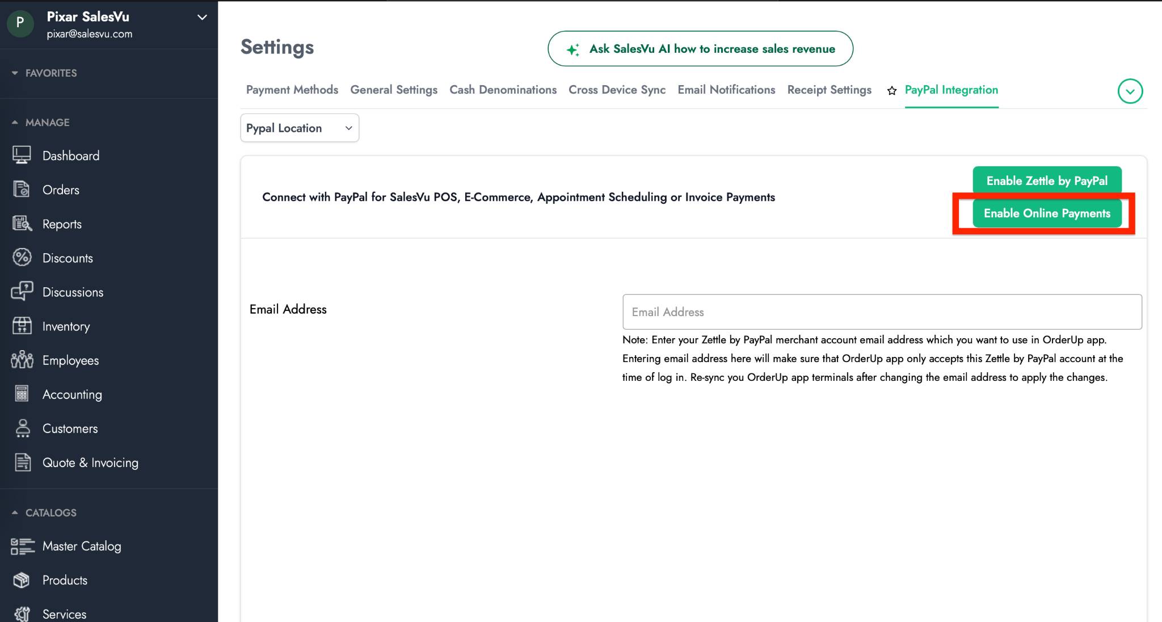Open the Pypal Location dropdown
The height and width of the screenshot is (622, 1162).
point(300,128)
